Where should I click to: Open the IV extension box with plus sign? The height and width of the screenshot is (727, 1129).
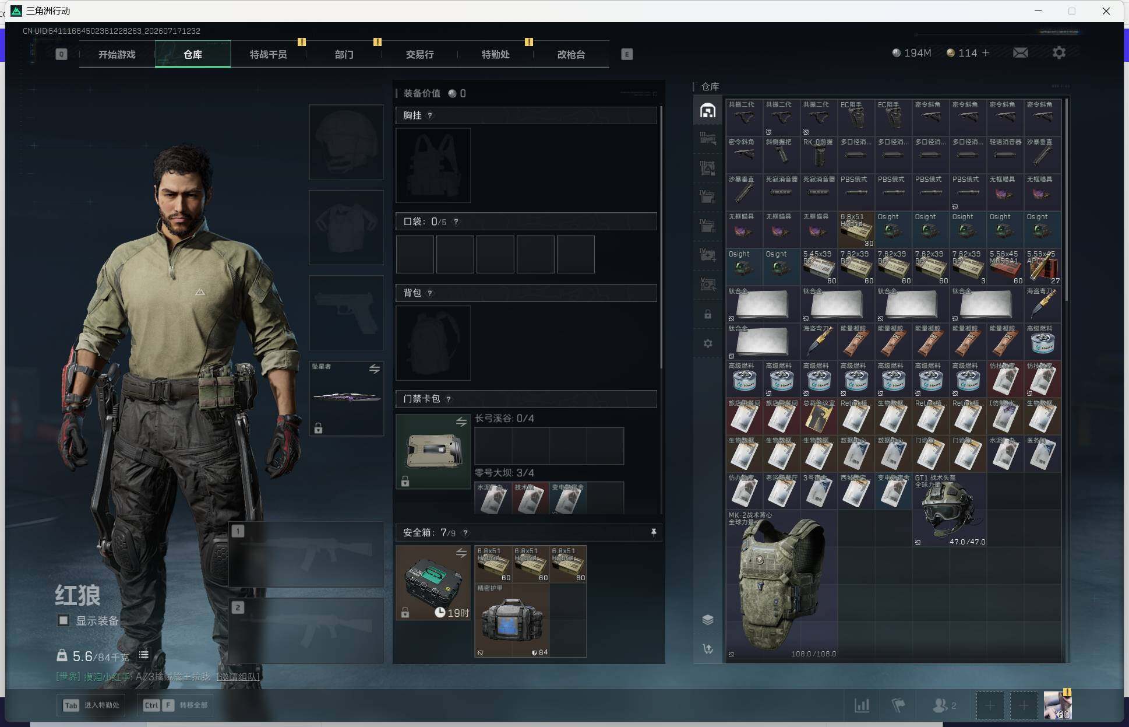708,255
